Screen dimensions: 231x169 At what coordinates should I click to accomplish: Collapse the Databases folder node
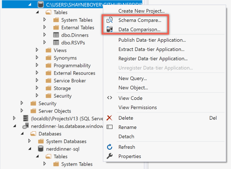click(x=22, y=134)
